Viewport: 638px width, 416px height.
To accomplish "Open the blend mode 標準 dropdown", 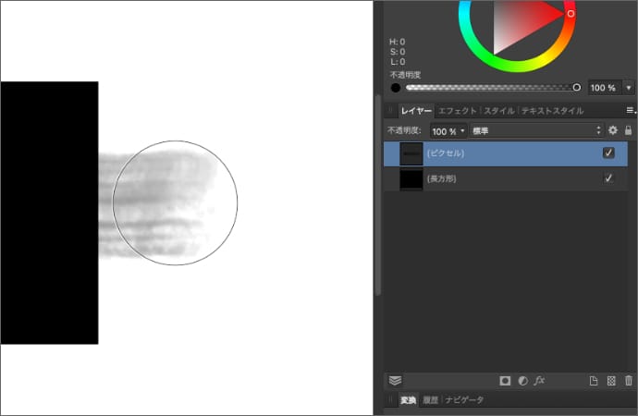I will pyautogui.click(x=536, y=131).
